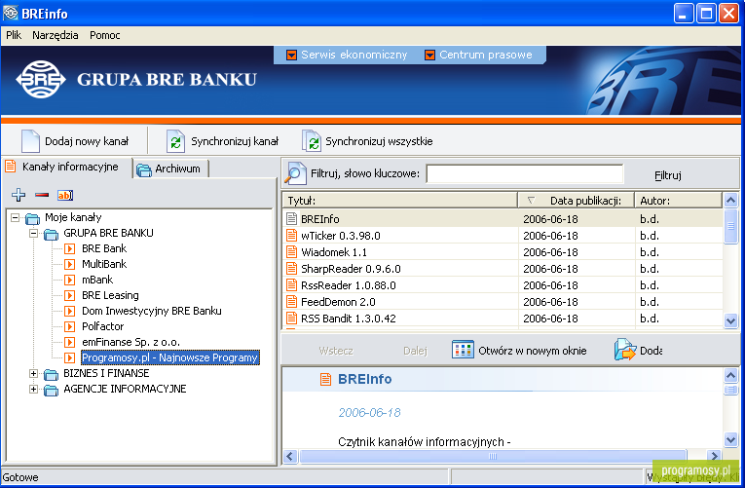745x488 pixels.
Task: Click the Tytuł column header
Action: tap(399, 201)
